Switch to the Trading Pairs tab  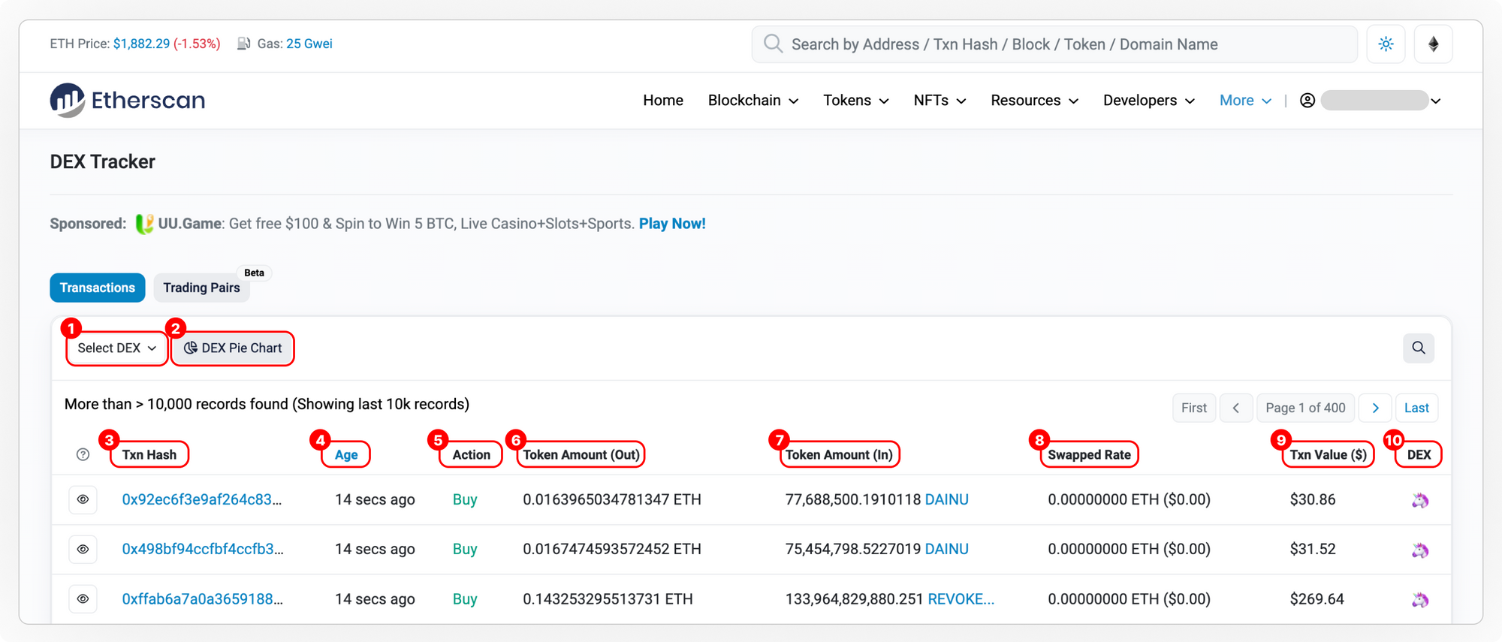click(201, 288)
